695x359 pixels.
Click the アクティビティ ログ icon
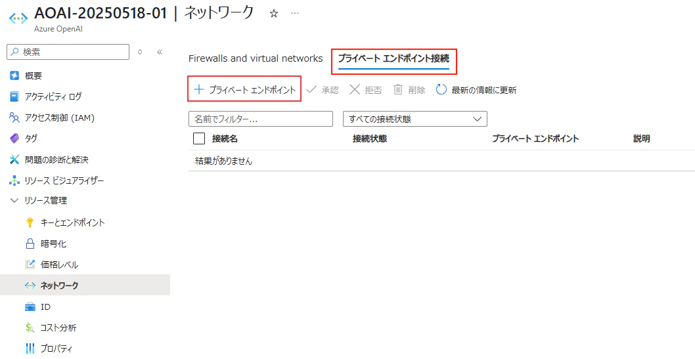pos(14,96)
